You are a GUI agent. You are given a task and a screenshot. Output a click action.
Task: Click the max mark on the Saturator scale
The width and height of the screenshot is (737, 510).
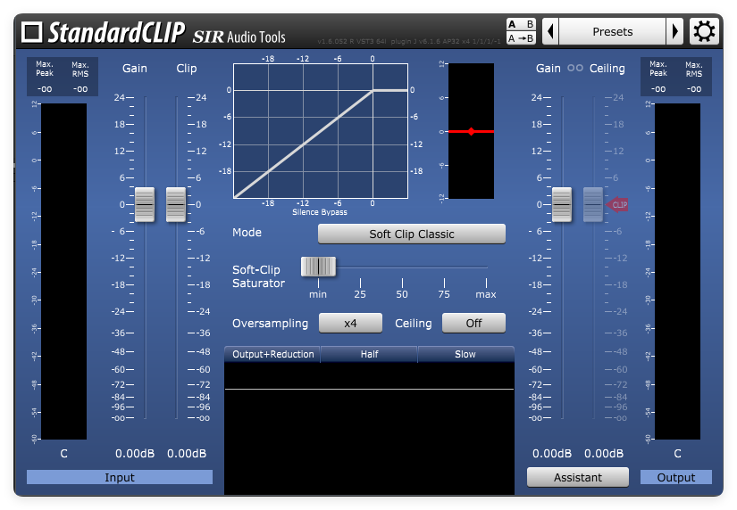pyautogui.click(x=486, y=294)
